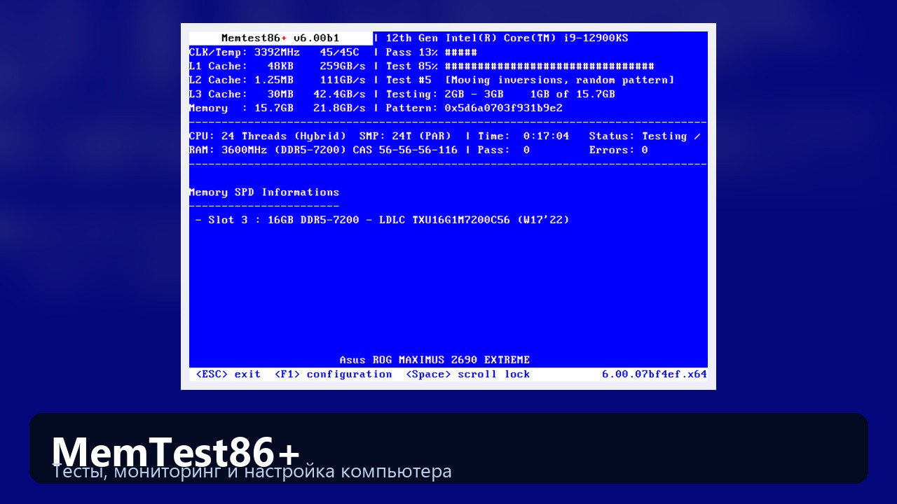Click the Memtest86+ v6.00b1 title
Viewport: 897px width, 504px height.
point(280,38)
